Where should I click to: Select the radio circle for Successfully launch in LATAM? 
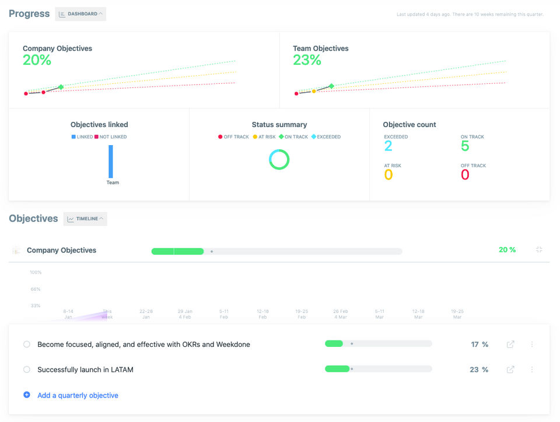[x=27, y=370]
